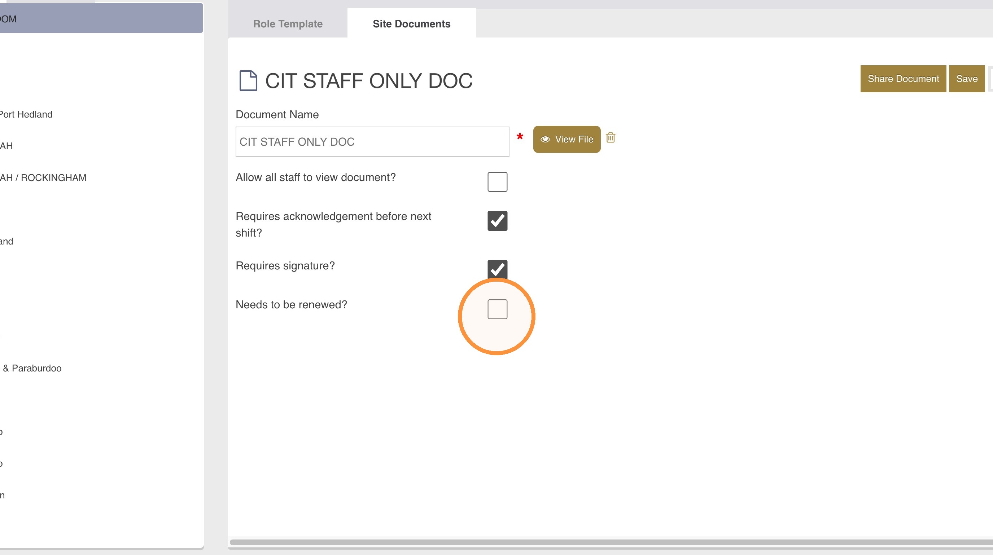Click the Document Name label
Screen dimensions: 993x555
click(277, 114)
